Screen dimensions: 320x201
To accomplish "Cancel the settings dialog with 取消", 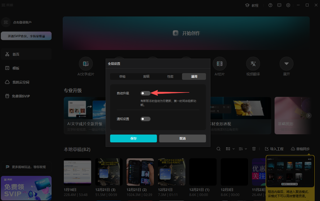I will pyautogui.click(x=183, y=138).
